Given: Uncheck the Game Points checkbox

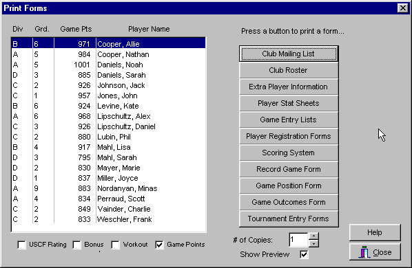Looking at the screenshot, I should click(159, 245).
